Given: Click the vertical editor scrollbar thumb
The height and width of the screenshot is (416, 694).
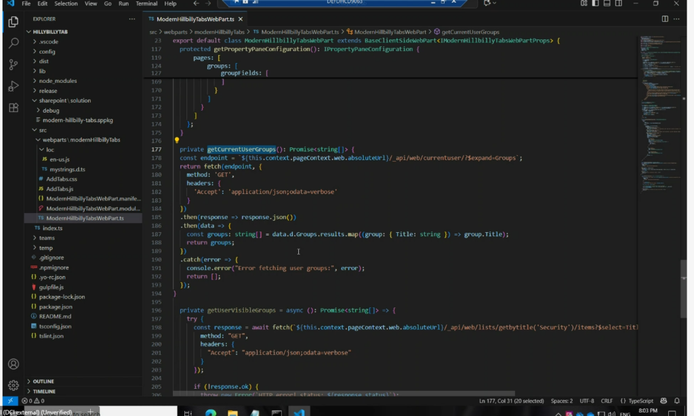Looking at the screenshot, I should [684, 289].
